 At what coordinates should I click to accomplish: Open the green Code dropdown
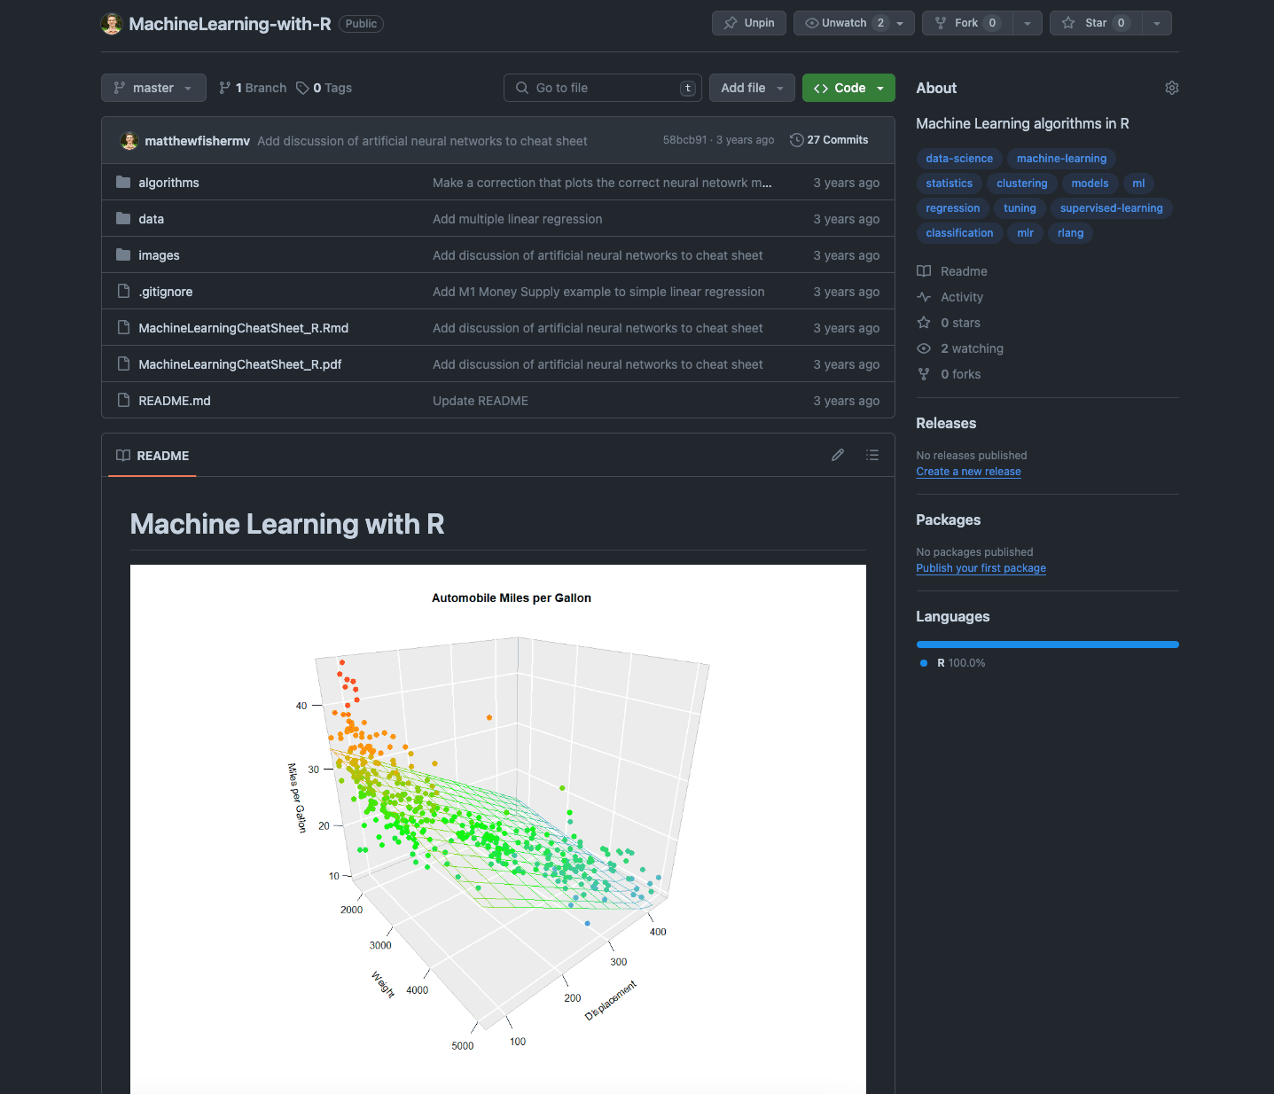click(x=848, y=88)
